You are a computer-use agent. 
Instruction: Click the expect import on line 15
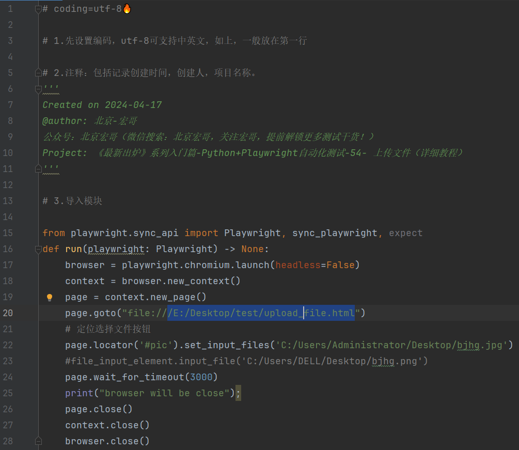point(406,232)
